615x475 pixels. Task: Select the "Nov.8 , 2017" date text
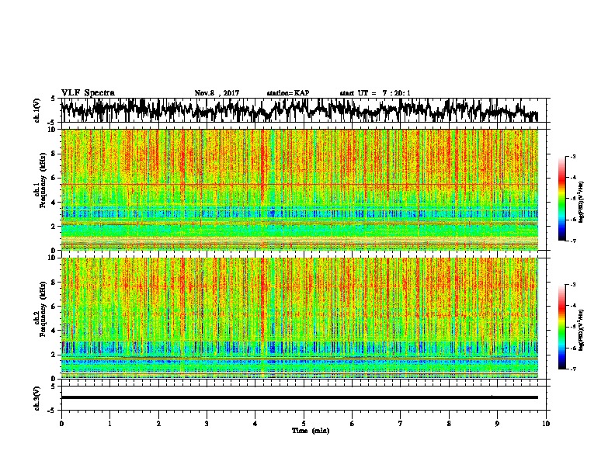click(217, 93)
